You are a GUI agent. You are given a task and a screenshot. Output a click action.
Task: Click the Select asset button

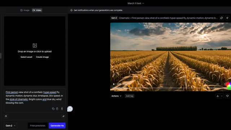pos(26,57)
